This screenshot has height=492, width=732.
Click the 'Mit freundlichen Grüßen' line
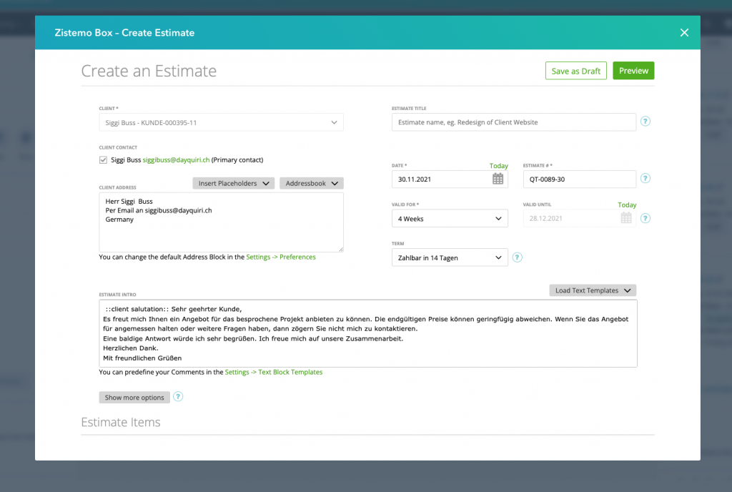coord(142,358)
